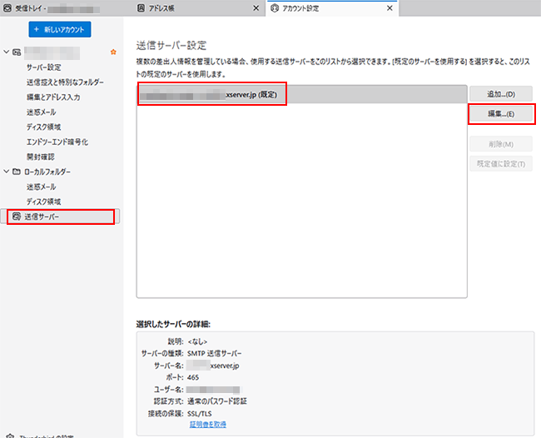This screenshot has height=438, width=541.
Task: Click the address book tab icon
Action: pos(141,8)
